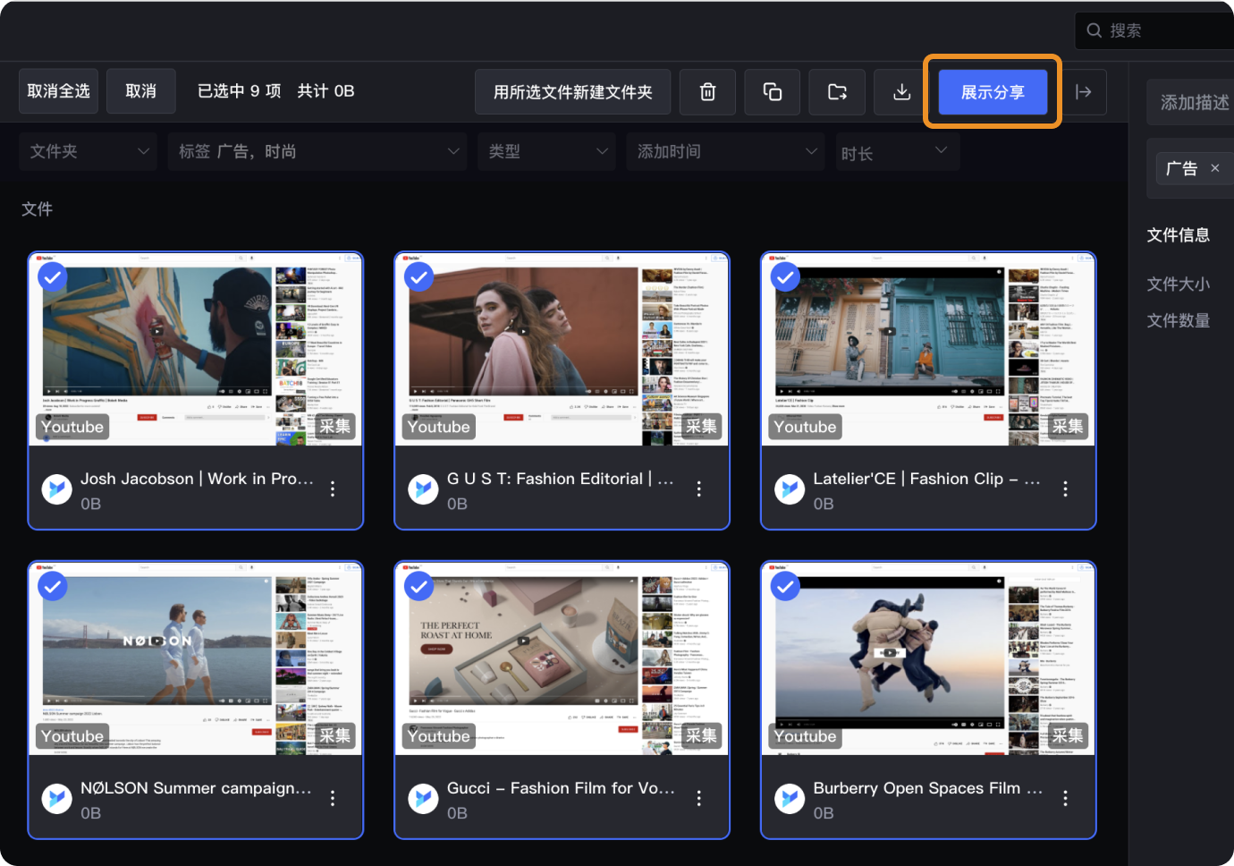Click the app logo icon beside Latelier'CE
Viewport: 1234px width, 866px height.
[790, 489]
